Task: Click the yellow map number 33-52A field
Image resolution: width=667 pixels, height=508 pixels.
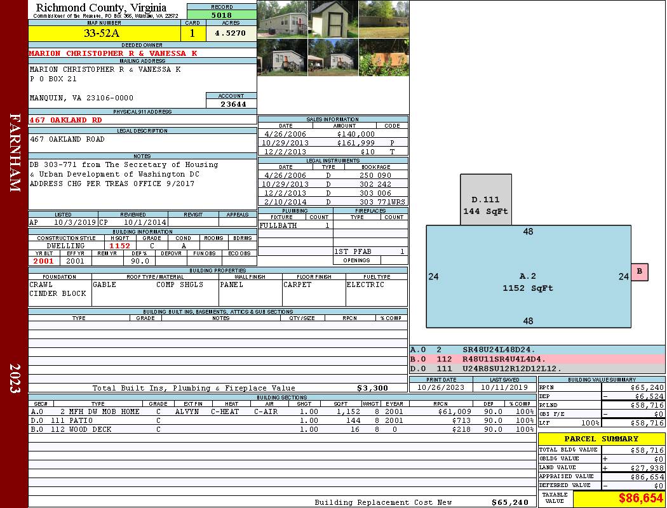Action: pyautogui.click(x=104, y=34)
